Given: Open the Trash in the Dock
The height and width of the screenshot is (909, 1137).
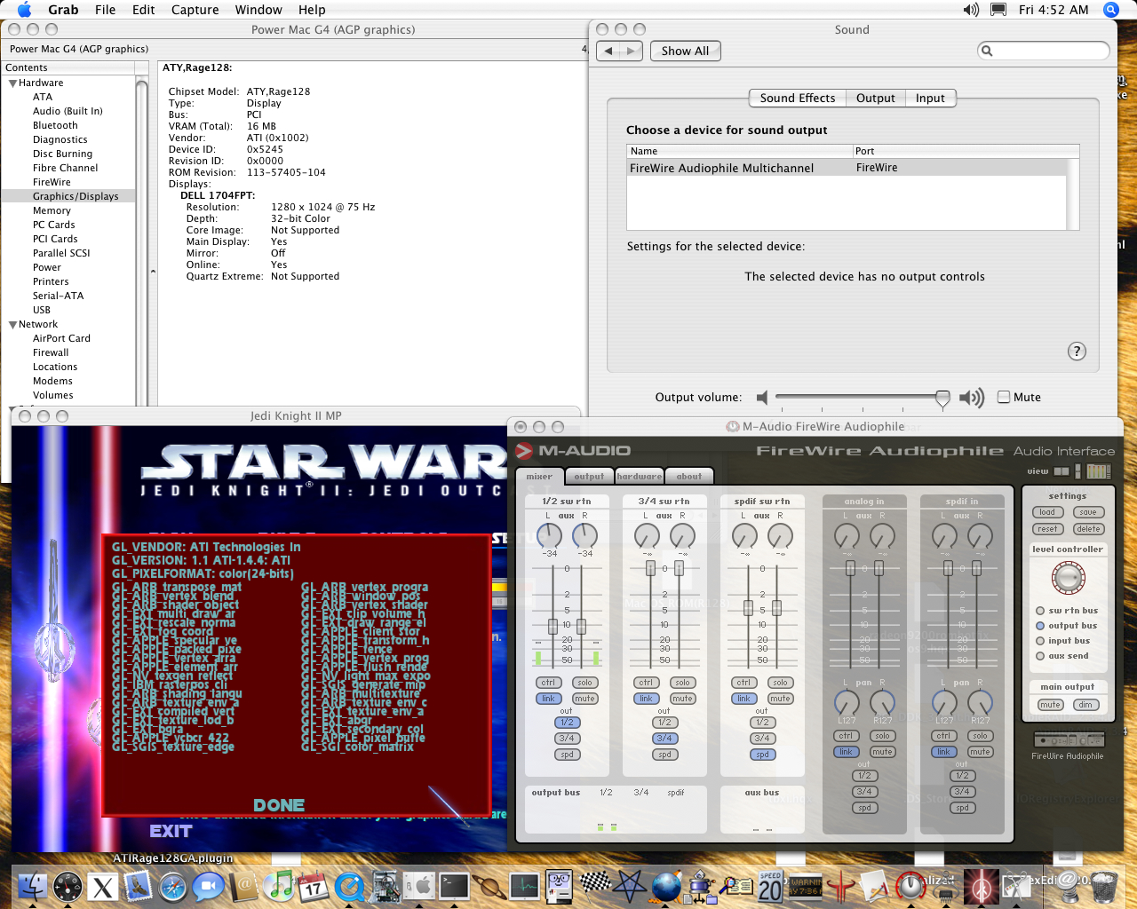Looking at the screenshot, I should [x=1102, y=885].
